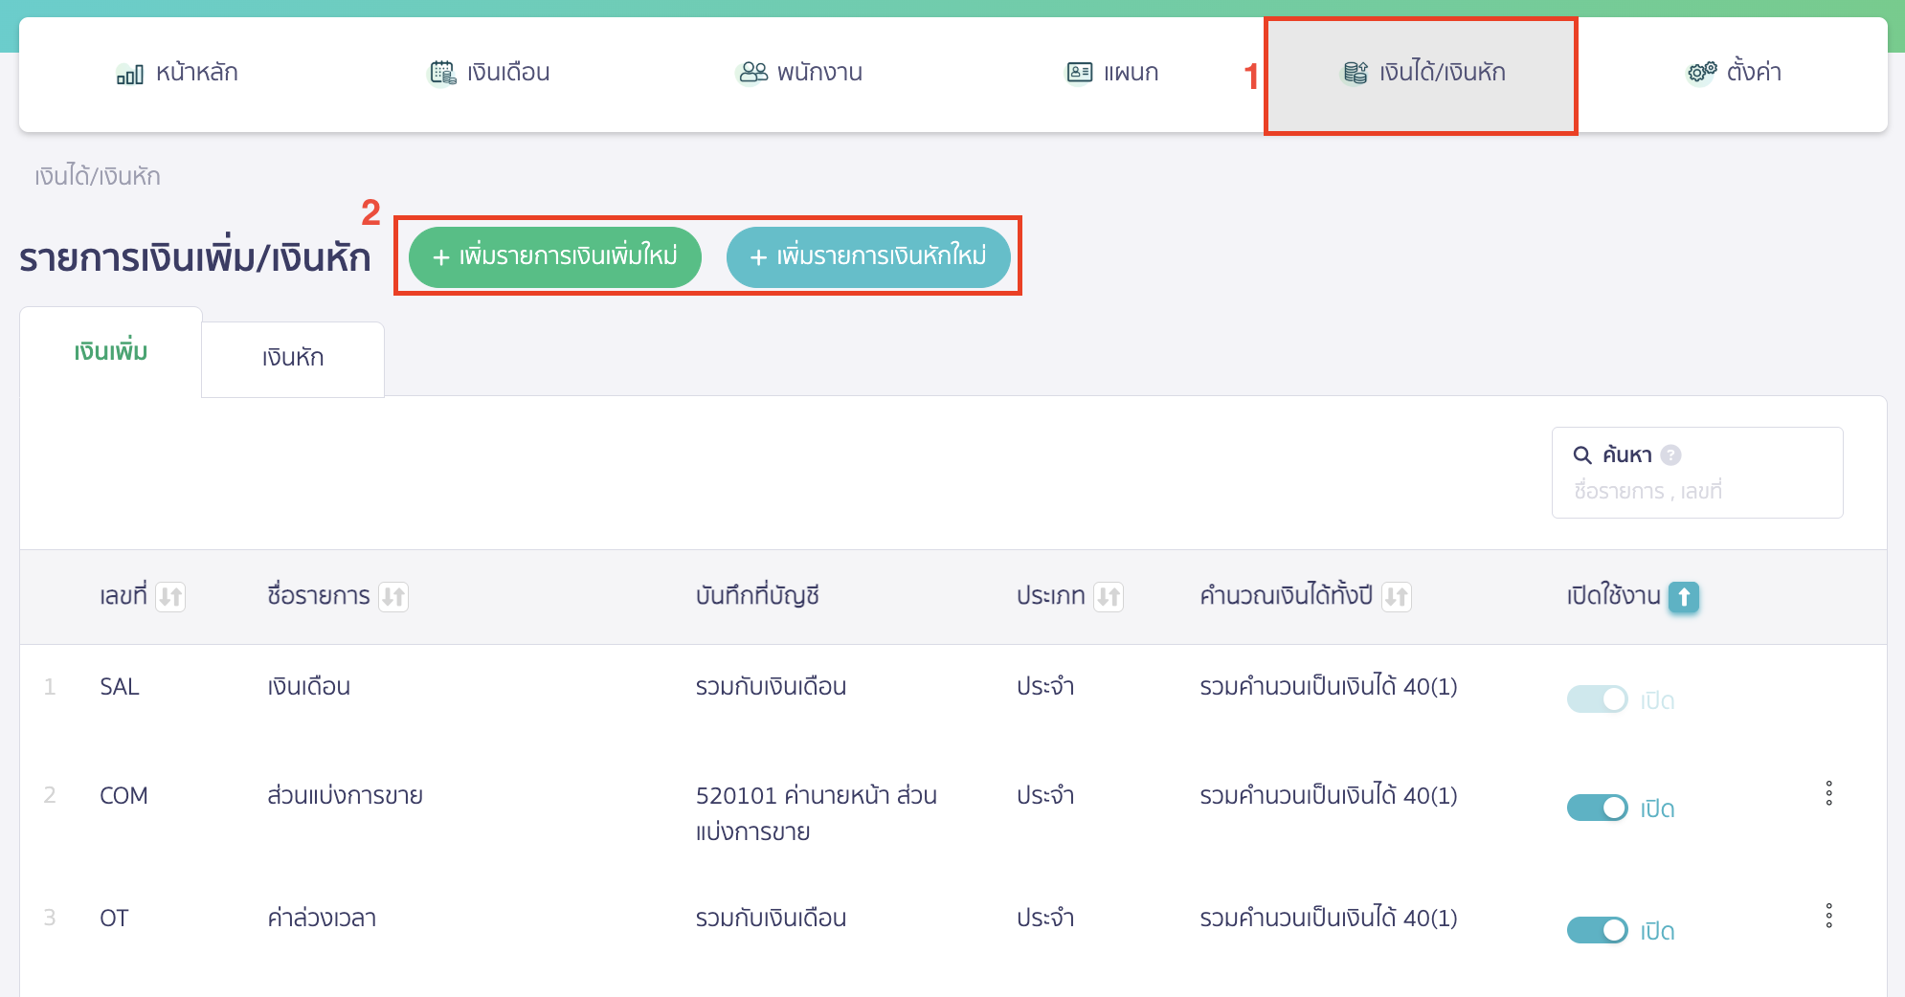Open the three-dot menu on the OT row

tap(1829, 916)
